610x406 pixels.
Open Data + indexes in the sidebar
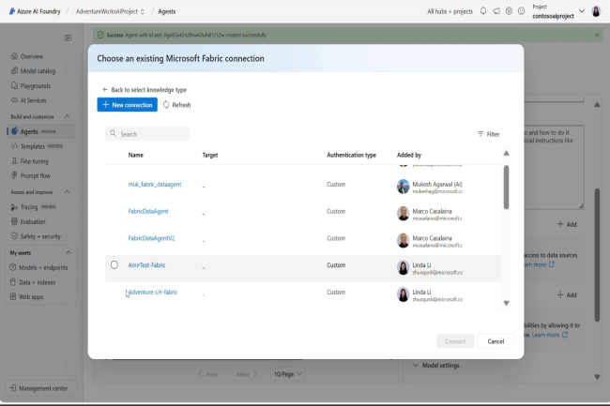tap(32, 282)
